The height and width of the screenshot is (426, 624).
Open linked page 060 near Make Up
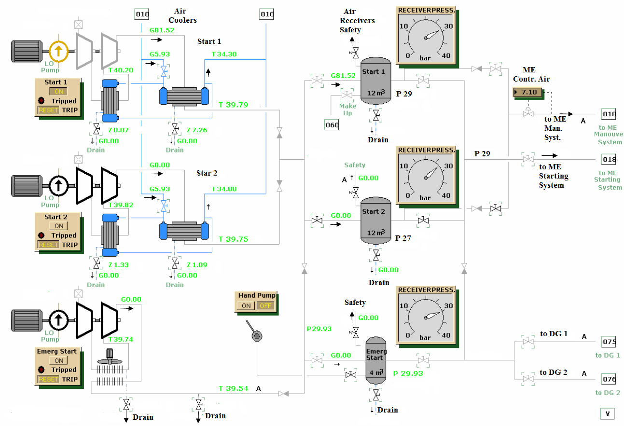pyautogui.click(x=332, y=125)
